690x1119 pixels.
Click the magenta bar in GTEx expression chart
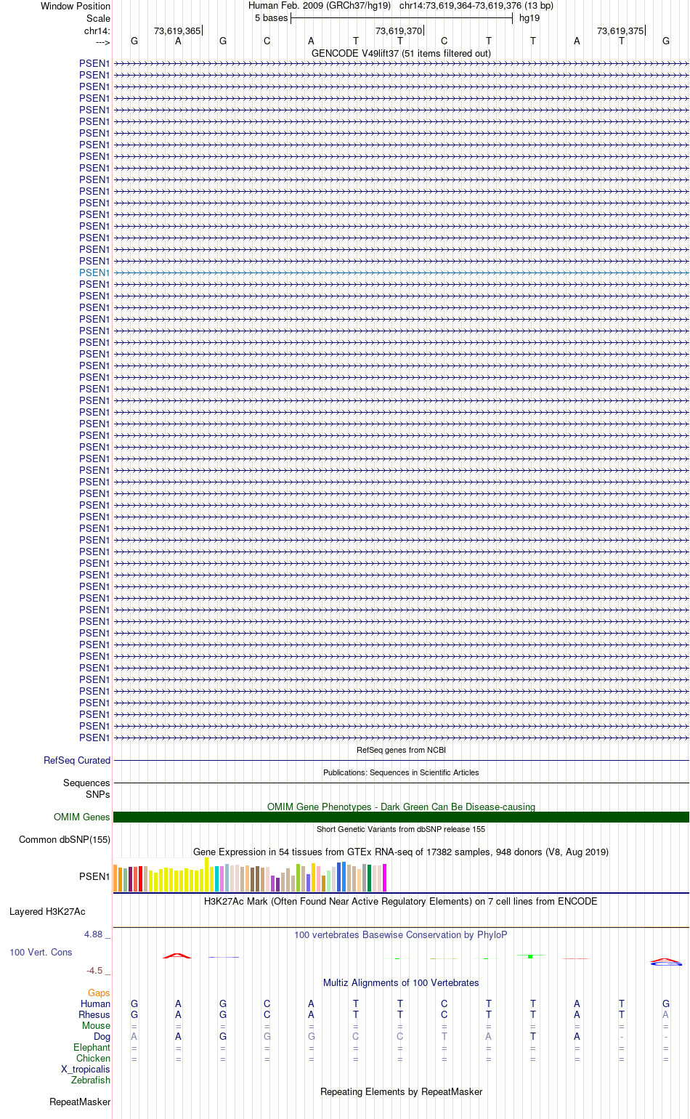pos(384,878)
